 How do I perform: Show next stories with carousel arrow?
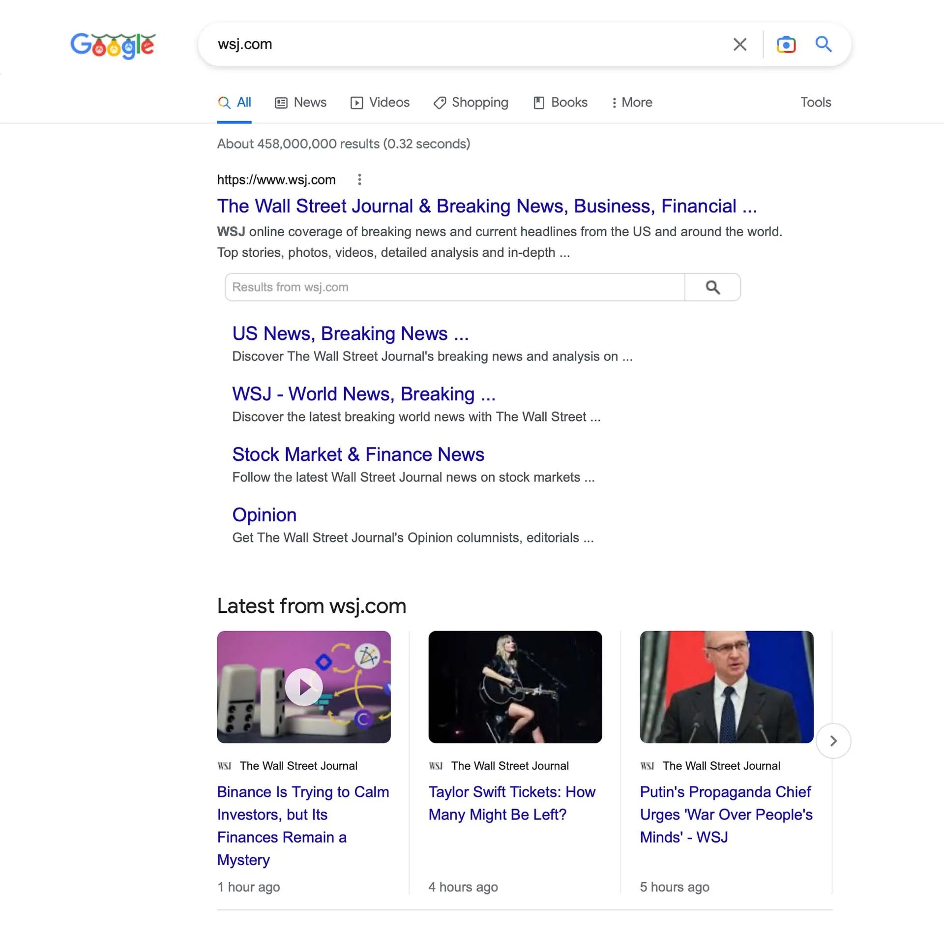click(833, 741)
